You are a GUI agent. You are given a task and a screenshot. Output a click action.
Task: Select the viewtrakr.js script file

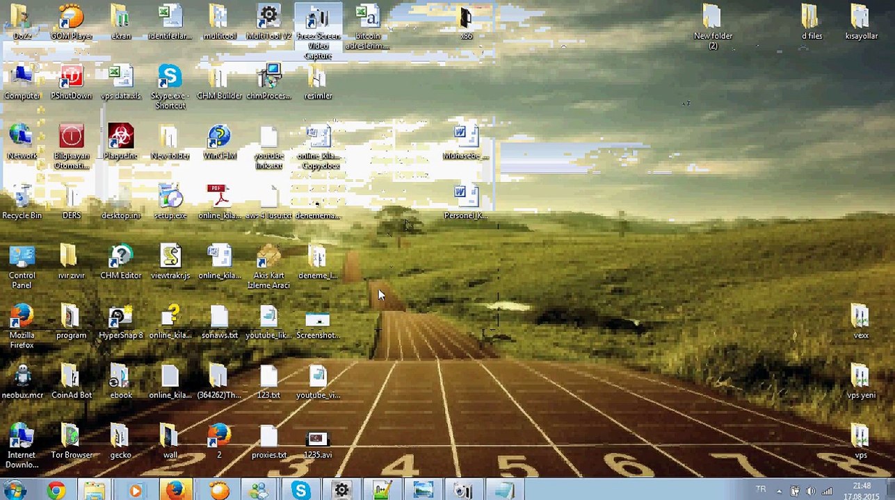[170, 262]
